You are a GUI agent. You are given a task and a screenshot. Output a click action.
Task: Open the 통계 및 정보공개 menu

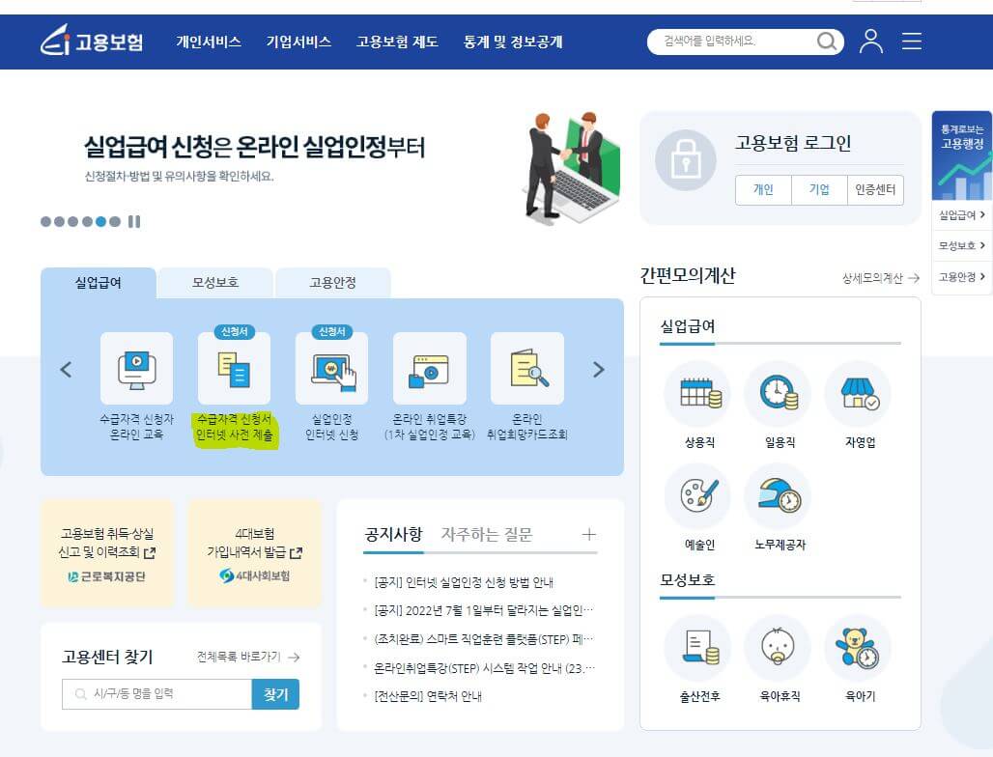(512, 42)
